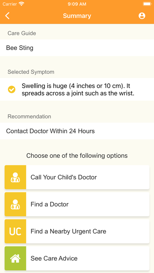Tap the doctor icon beside Call Your Child's Doctor

coord(15,177)
